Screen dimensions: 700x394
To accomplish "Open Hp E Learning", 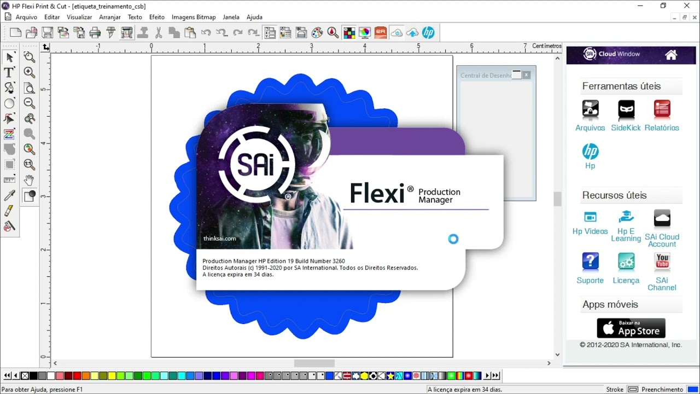I will 626,225.
